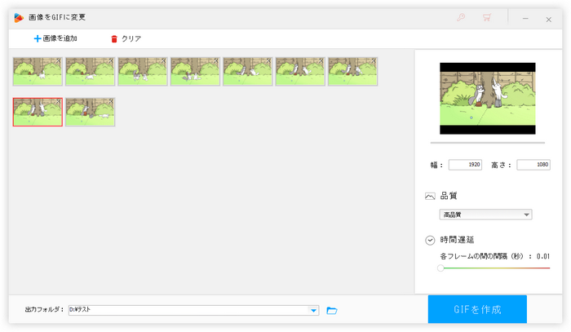571x332 pixels.
Task: Open the output folder browse icon
Action: click(x=332, y=310)
